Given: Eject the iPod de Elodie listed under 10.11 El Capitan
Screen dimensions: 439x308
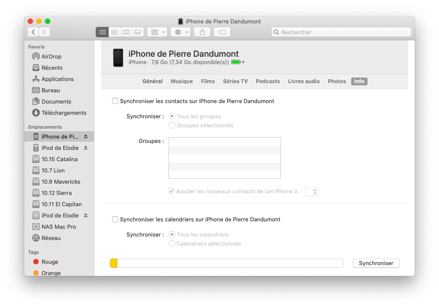Looking at the screenshot, I should 86,215.
